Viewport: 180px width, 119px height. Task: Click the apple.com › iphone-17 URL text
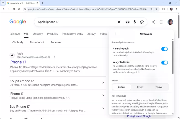coord(34,57)
